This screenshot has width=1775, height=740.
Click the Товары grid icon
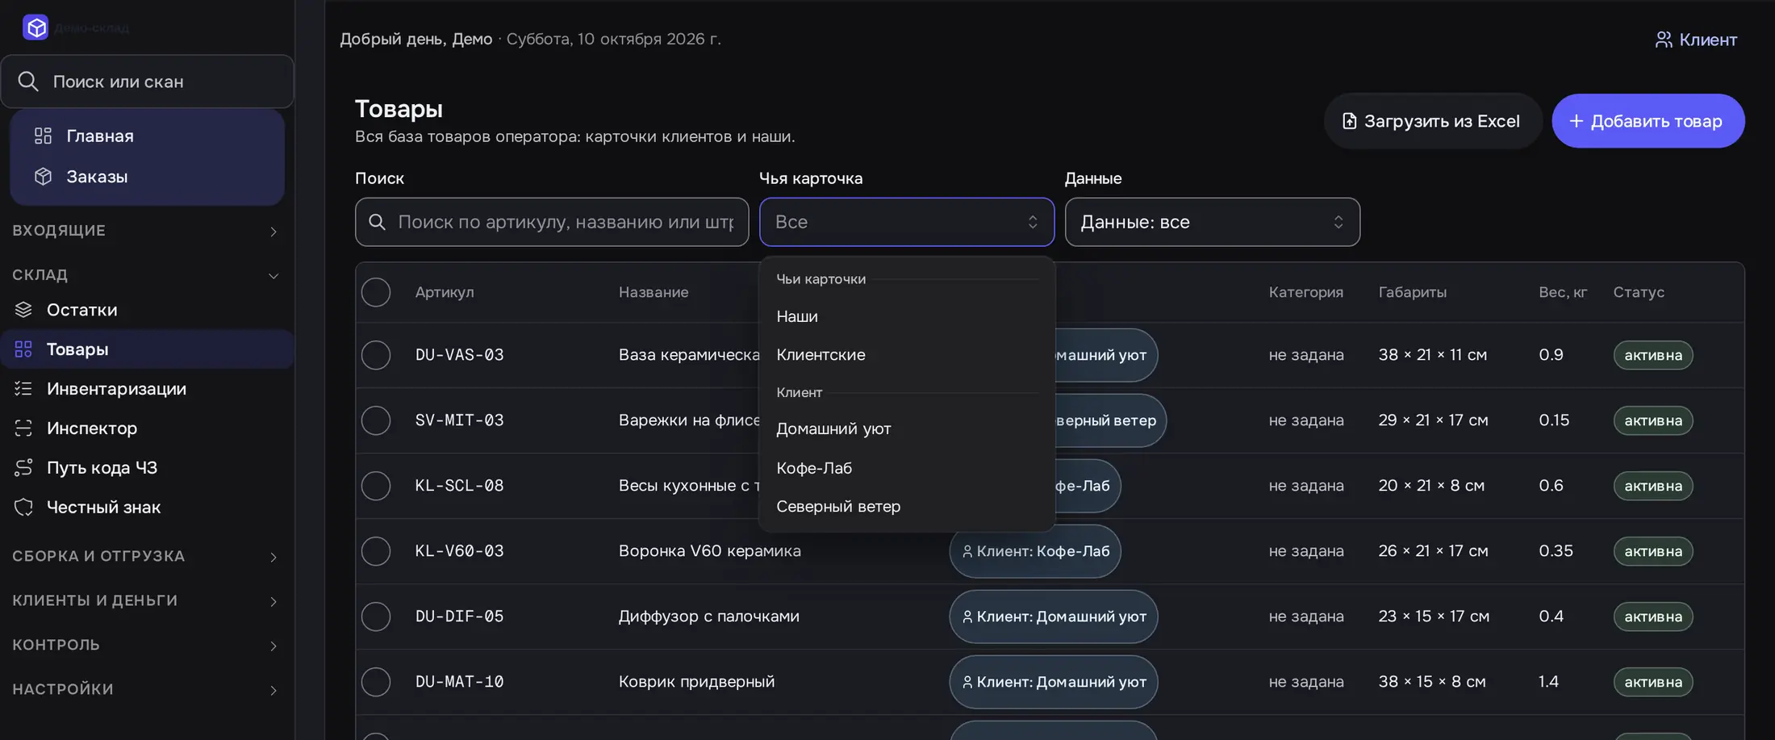(23, 349)
